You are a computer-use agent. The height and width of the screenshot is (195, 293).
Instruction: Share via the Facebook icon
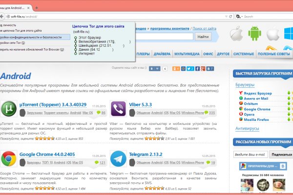[x=197, y=69]
